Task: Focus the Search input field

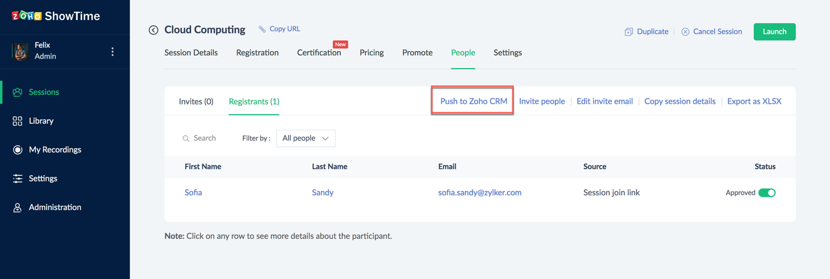Action: click(x=205, y=138)
